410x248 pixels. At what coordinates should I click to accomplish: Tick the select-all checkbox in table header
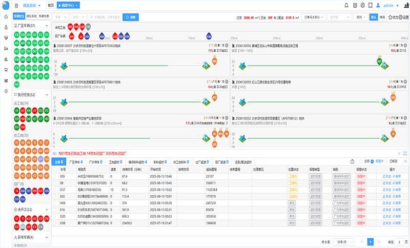pyautogui.click(x=55, y=169)
